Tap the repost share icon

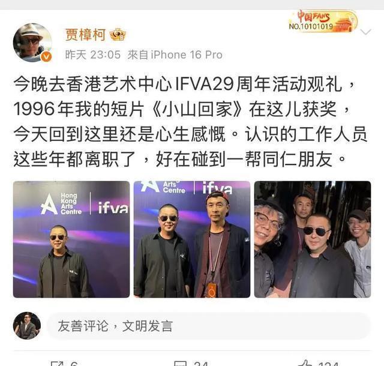click(57, 364)
